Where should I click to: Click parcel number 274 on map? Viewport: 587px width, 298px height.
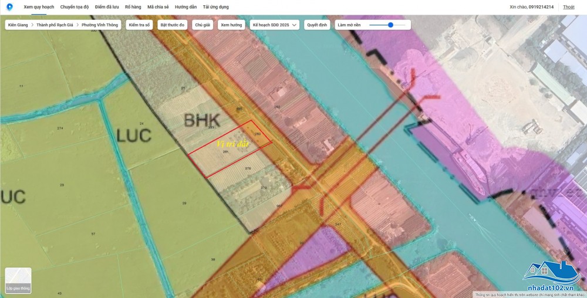(x=60, y=128)
